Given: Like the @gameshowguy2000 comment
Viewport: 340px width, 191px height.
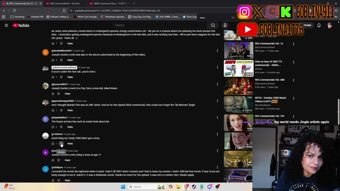Looking at the screenshot, I should tap(53, 110).
